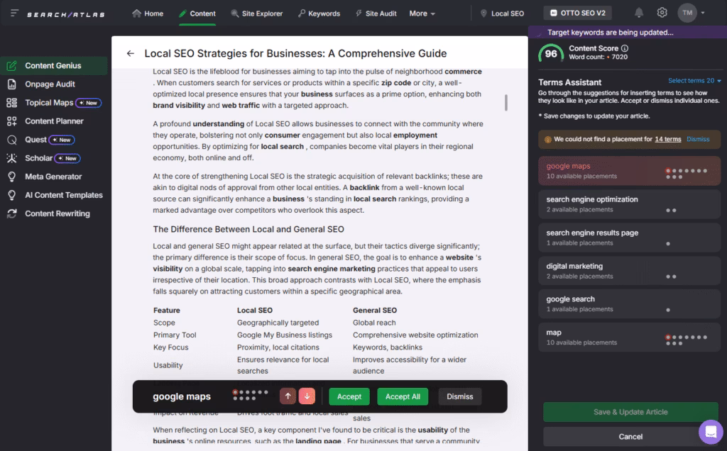727x451 pixels.
Task: Click Content Score info icon
Action: pos(625,48)
